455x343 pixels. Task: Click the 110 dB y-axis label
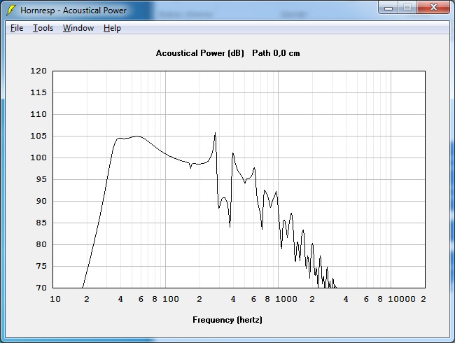[38, 114]
